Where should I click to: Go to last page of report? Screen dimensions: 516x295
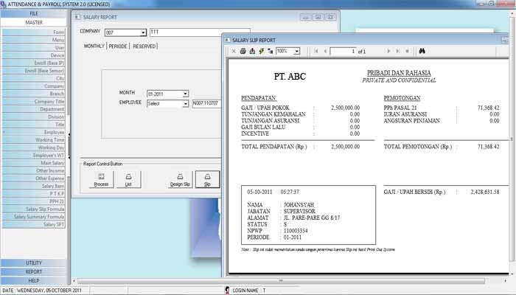click(398, 51)
